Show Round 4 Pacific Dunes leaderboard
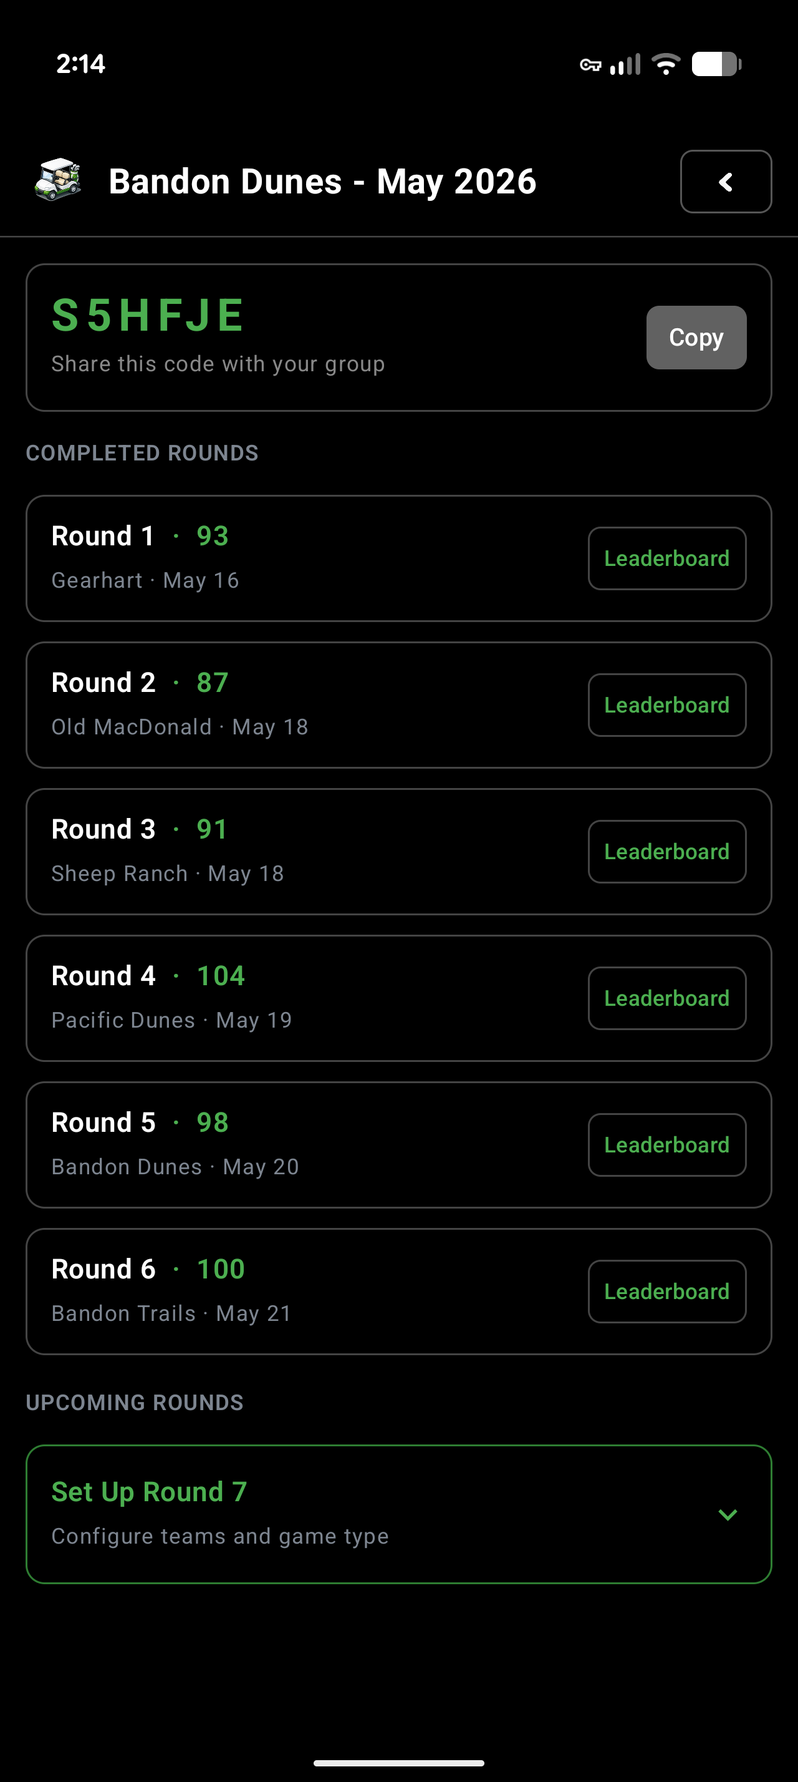This screenshot has height=1782, width=798. coord(666,998)
